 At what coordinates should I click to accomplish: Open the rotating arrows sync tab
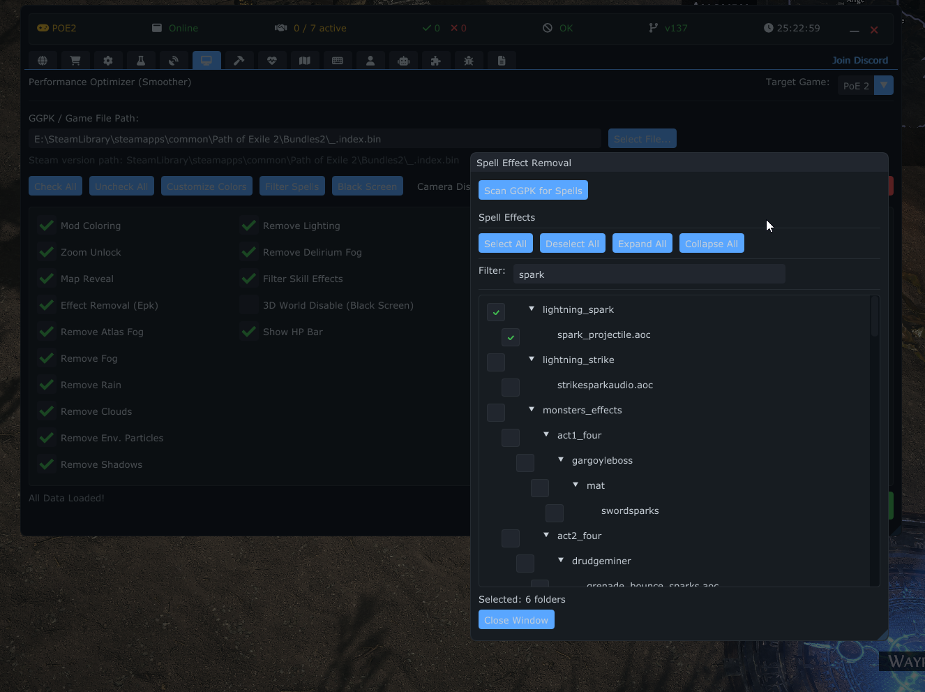[174, 61]
